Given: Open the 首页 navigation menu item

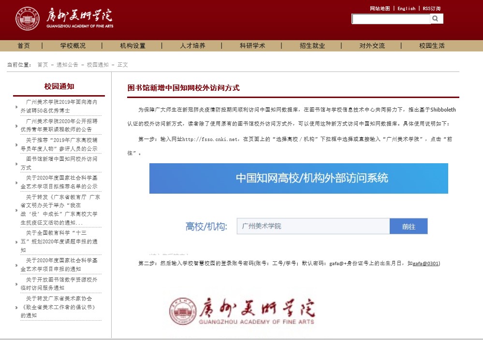Looking at the screenshot, I should pos(24,46).
